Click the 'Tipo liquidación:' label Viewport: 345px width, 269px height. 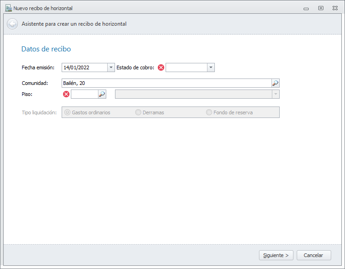(x=39, y=112)
